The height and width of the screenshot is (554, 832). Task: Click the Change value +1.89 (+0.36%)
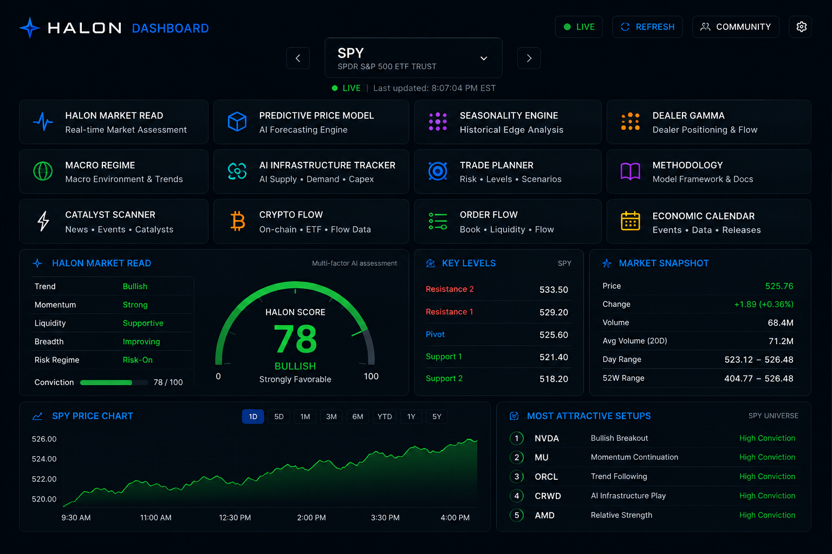pyautogui.click(x=764, y=305)
